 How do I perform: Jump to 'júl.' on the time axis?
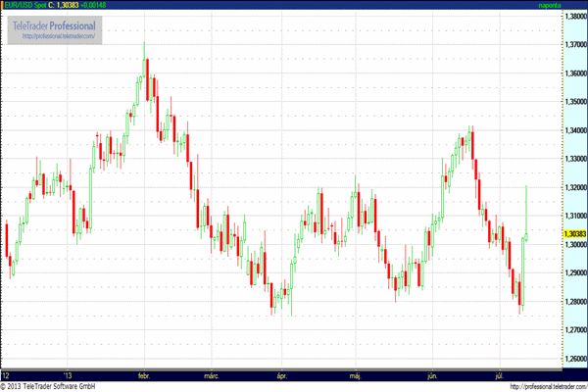[x=501, y=375]
